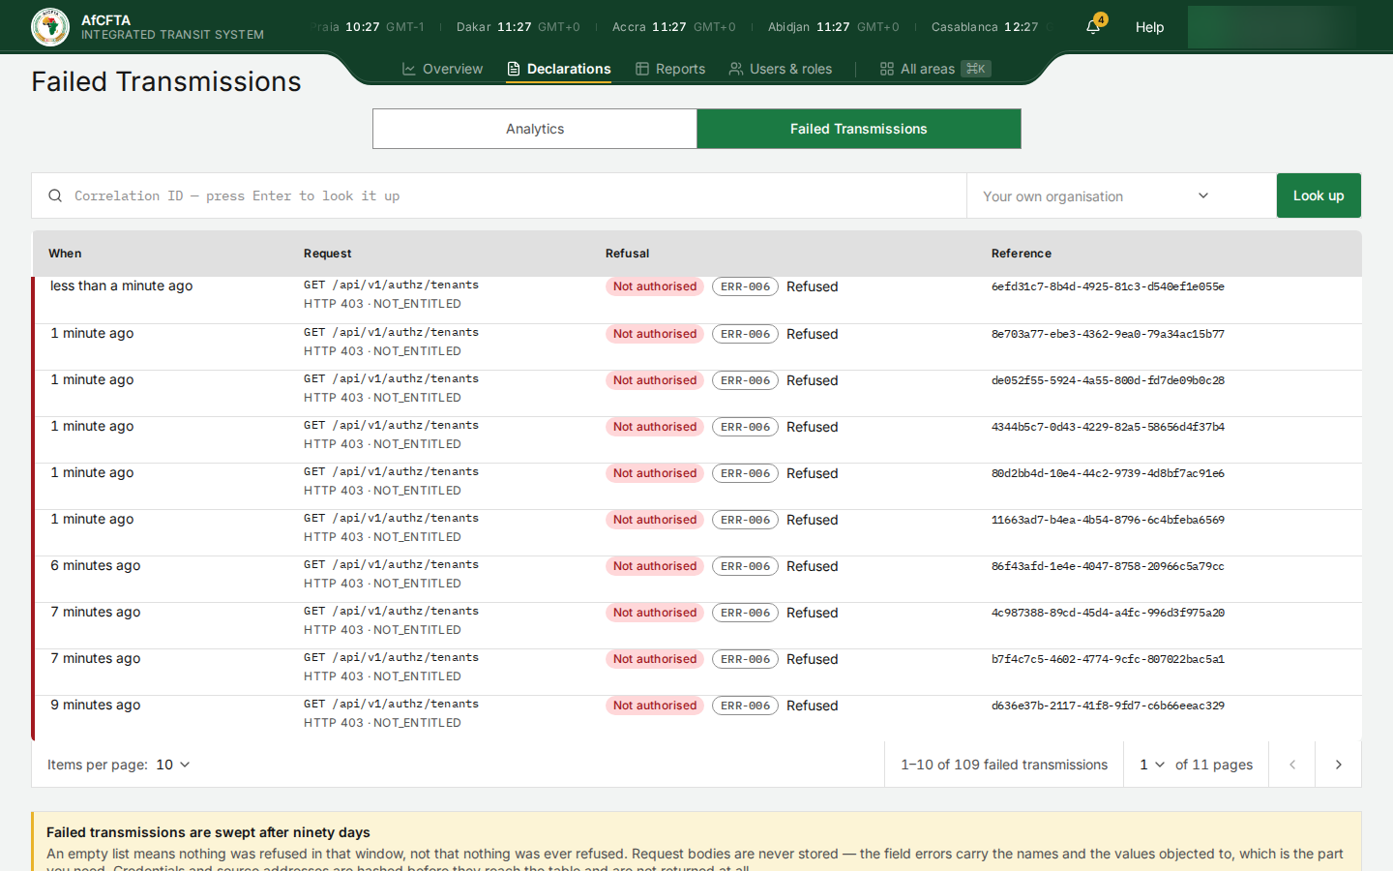Open Users & roles tab

tap(781, 69)
